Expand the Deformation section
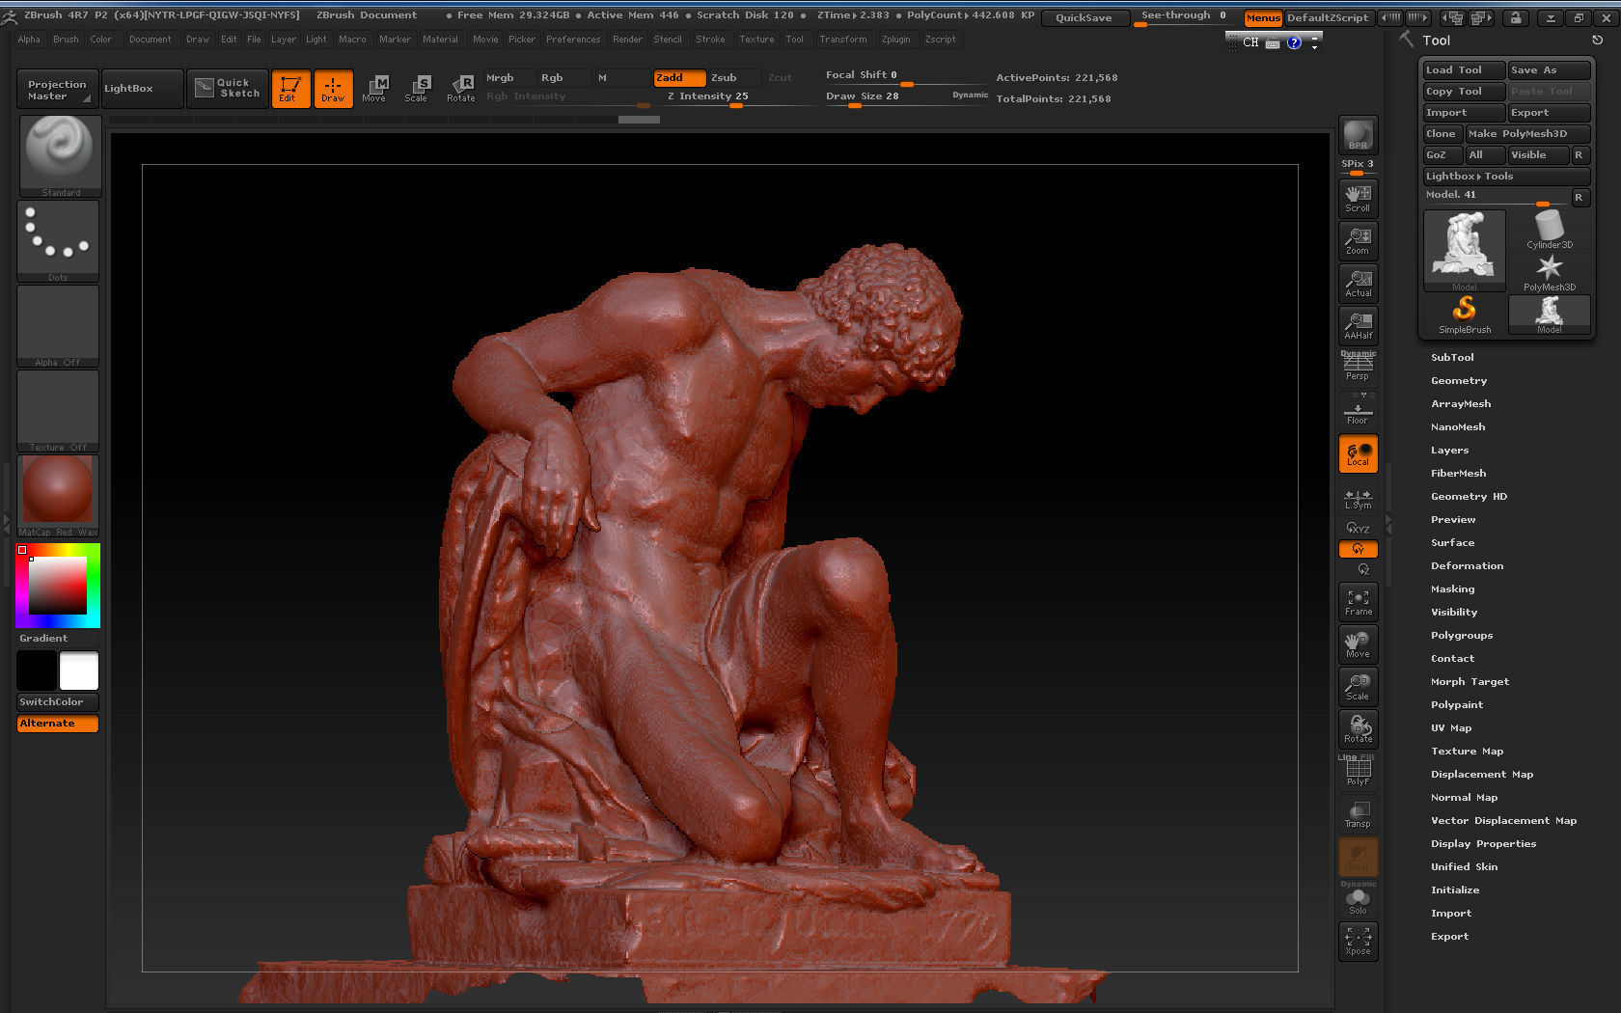 pos(1467,565)
